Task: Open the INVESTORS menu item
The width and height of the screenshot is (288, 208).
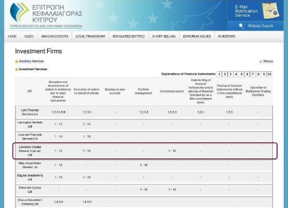Action: [227, 37]
